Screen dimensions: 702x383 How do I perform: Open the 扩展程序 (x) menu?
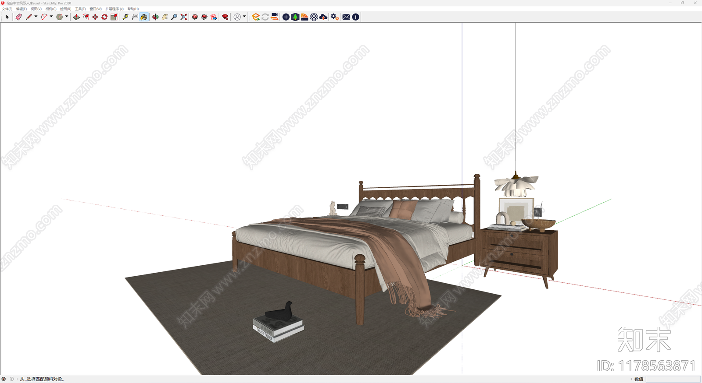[115, 9]
